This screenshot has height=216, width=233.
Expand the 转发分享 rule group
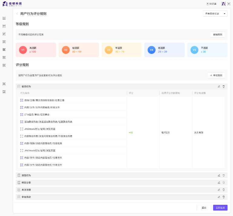coord(19,182)
